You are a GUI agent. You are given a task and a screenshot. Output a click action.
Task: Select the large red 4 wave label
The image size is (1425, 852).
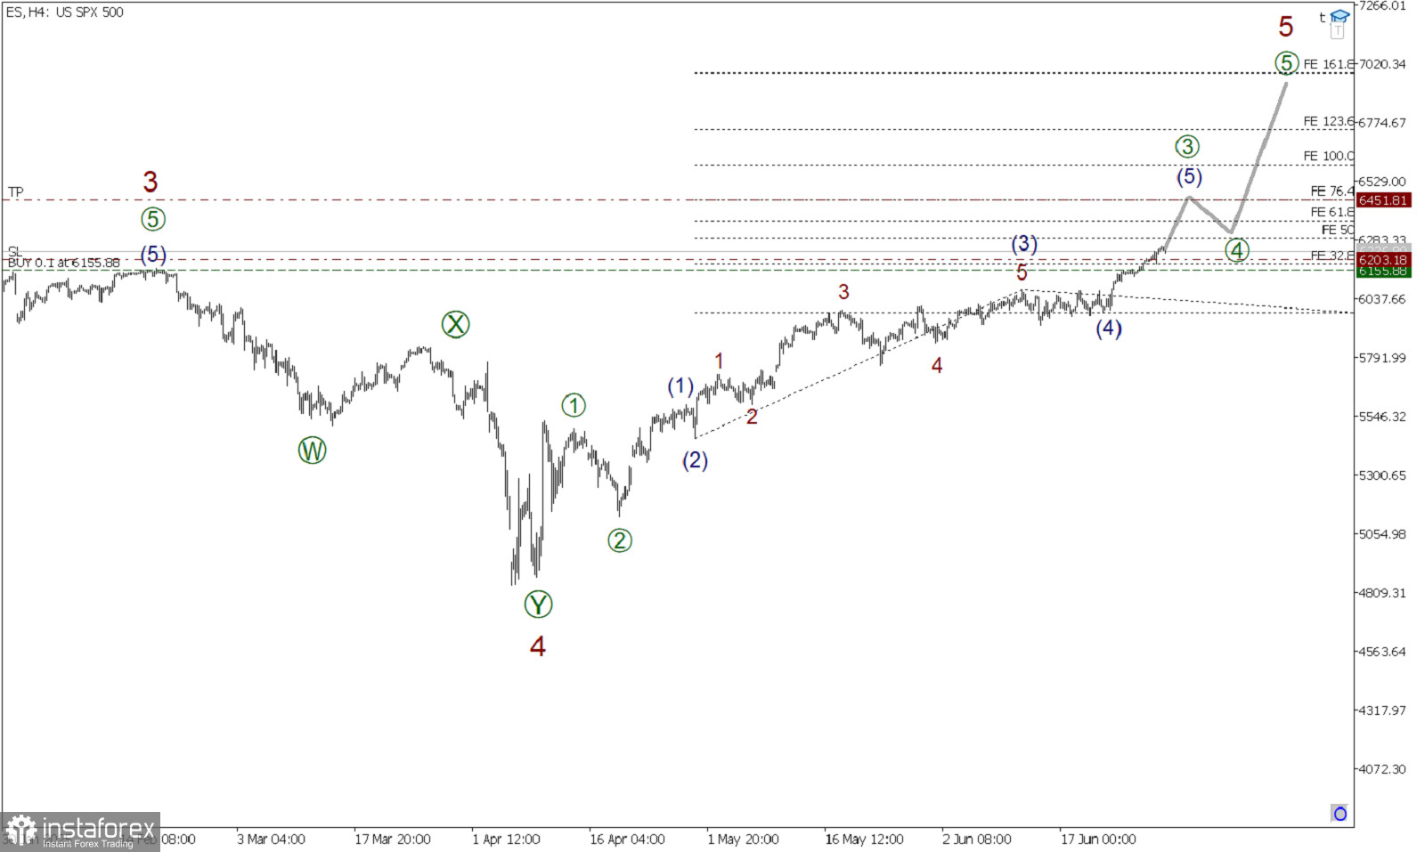538,646
